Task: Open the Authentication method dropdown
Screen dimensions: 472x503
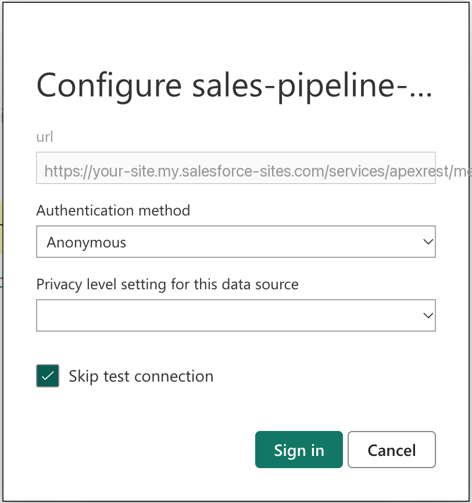Action: tap(235, 242)
